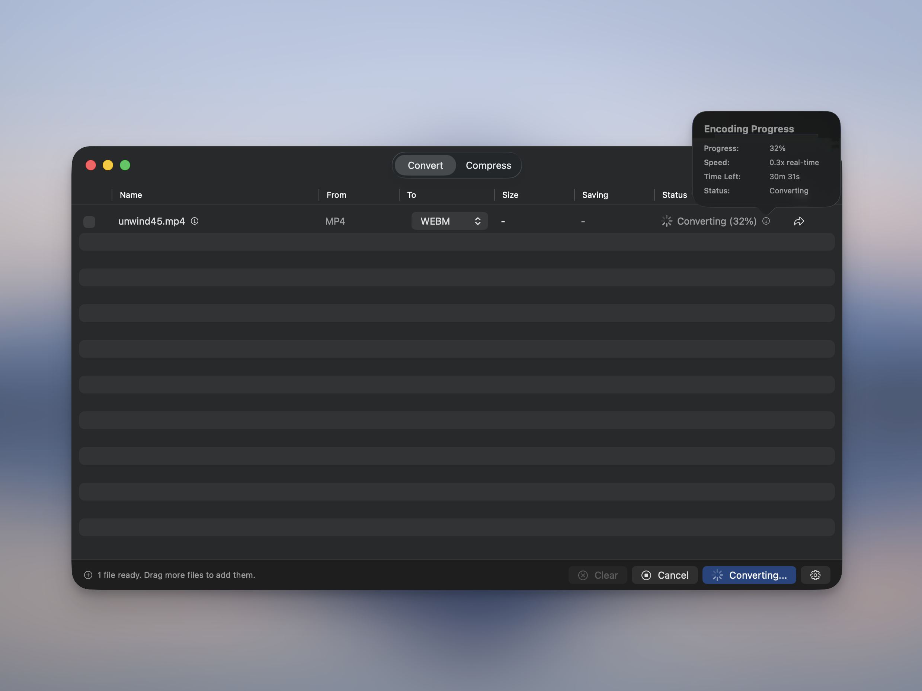Open settings with the gear icon
Image resolution: width=922 pixels, height=691 pixels.
click(x=815, y=575)
